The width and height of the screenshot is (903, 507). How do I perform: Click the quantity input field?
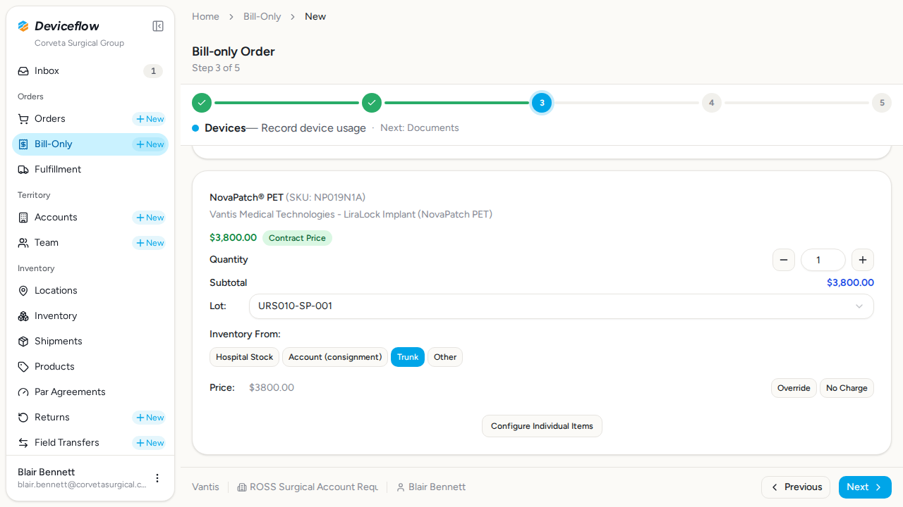tap(823, 260)
